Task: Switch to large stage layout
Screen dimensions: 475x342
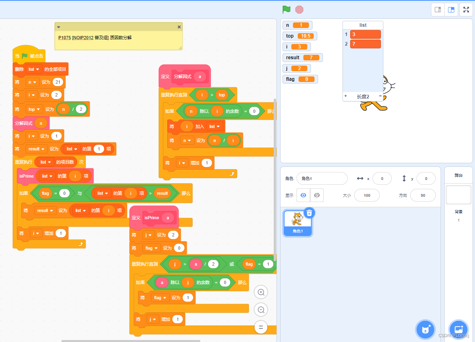Action: click(x=451, y=10)
